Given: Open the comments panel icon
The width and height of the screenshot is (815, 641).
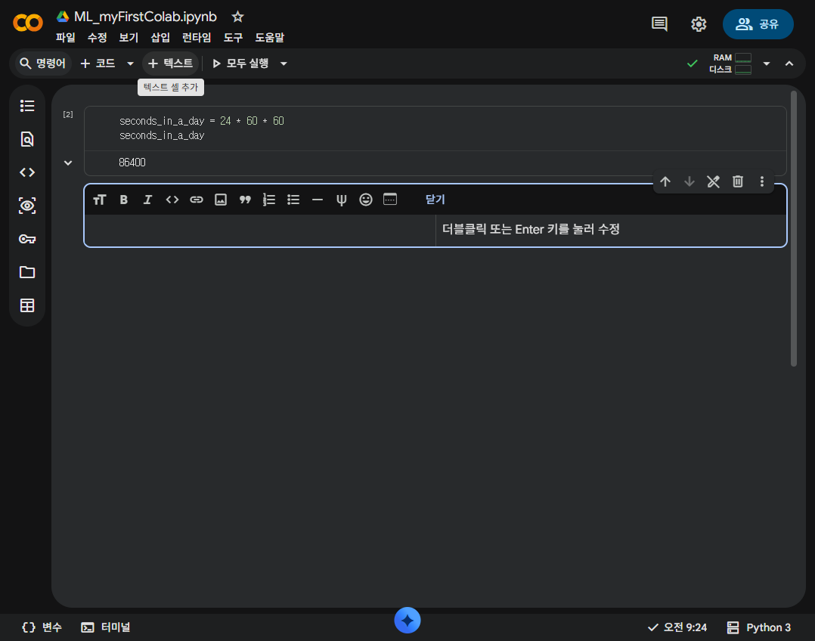Looking at the screenshot, I should [659, 24].
